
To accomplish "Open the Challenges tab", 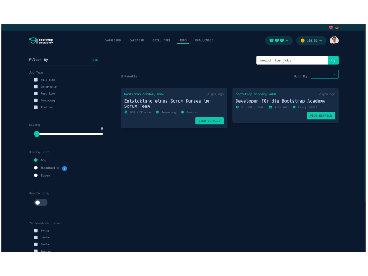I will point(204,40).
